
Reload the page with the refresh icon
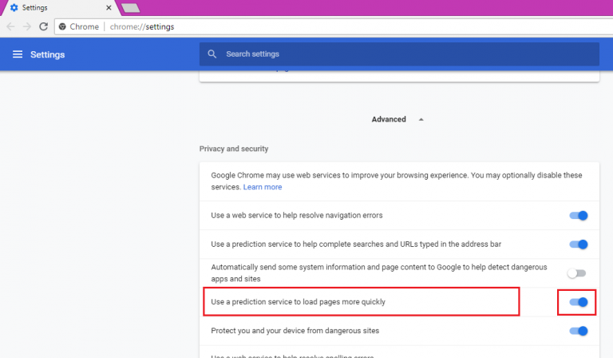click(43, 26)
